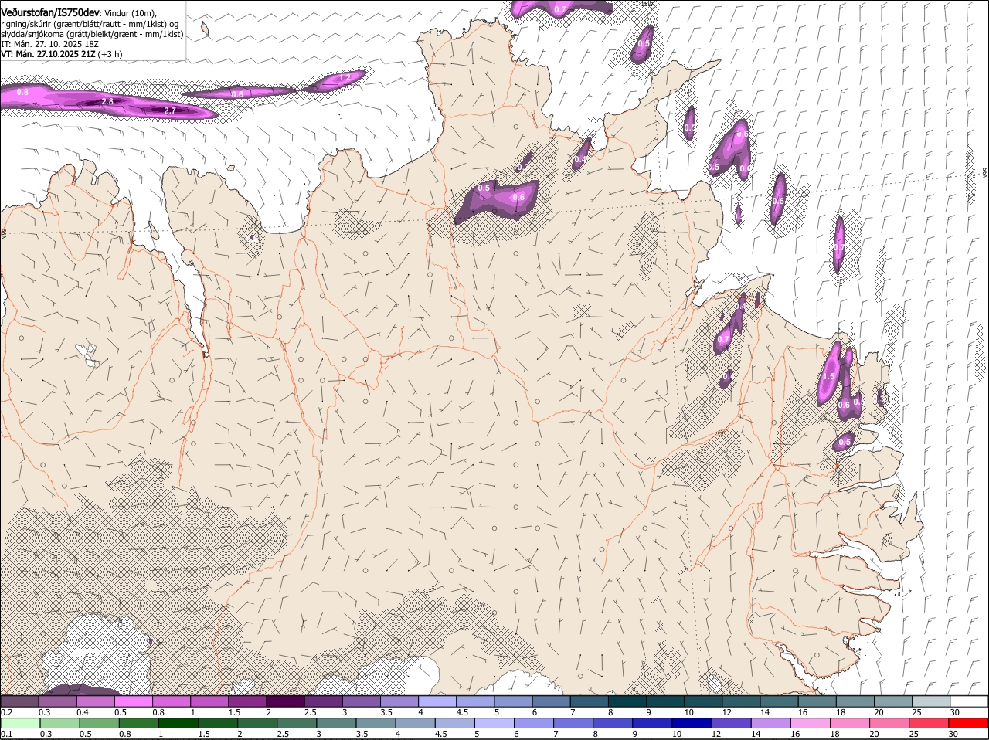
Task: Select the upper-row lavender 4 swatch
Action: pyautogui.click(x=437, y=701)
